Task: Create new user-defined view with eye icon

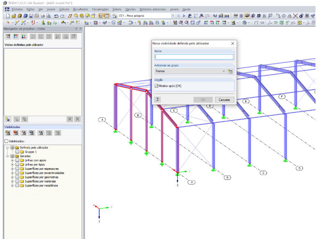Action: [x=8, y=119]
